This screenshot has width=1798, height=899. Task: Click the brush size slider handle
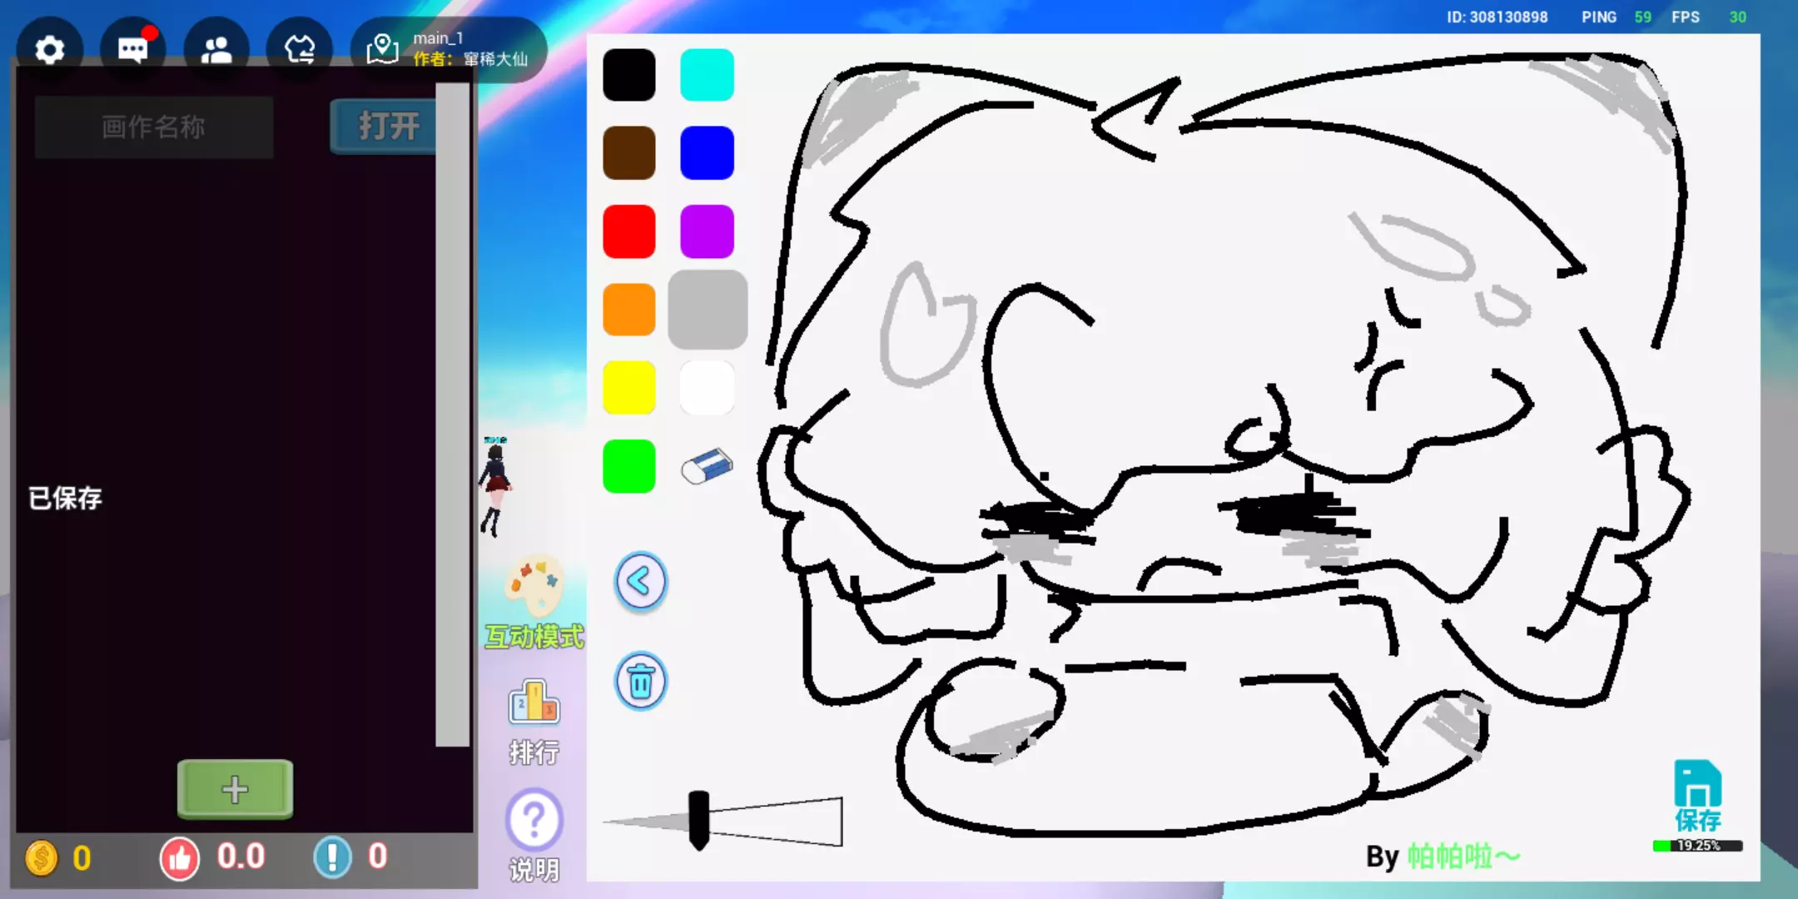pyautogui.click(x=698, y=820)
